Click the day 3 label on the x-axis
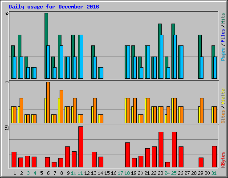The height and width of the screenshot is (178, 228). [x=28, y=173]
